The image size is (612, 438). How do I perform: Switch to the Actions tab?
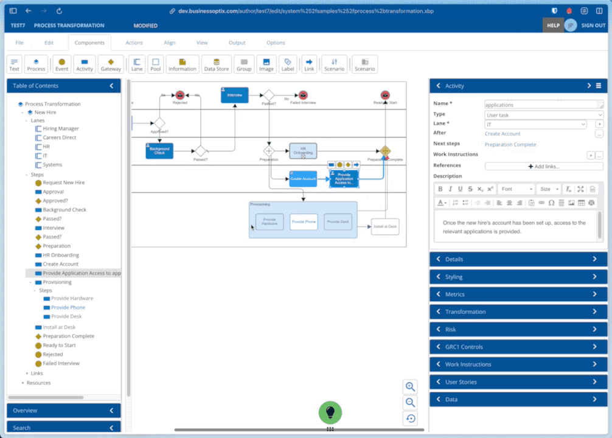(x=134, y=43)
